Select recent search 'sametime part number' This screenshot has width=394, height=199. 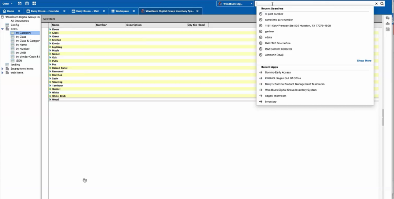pyautogui.click(x=279, y=20)
